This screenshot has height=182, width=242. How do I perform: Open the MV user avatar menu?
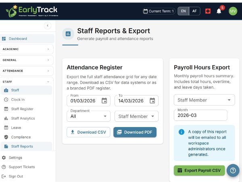click(233, 11)
